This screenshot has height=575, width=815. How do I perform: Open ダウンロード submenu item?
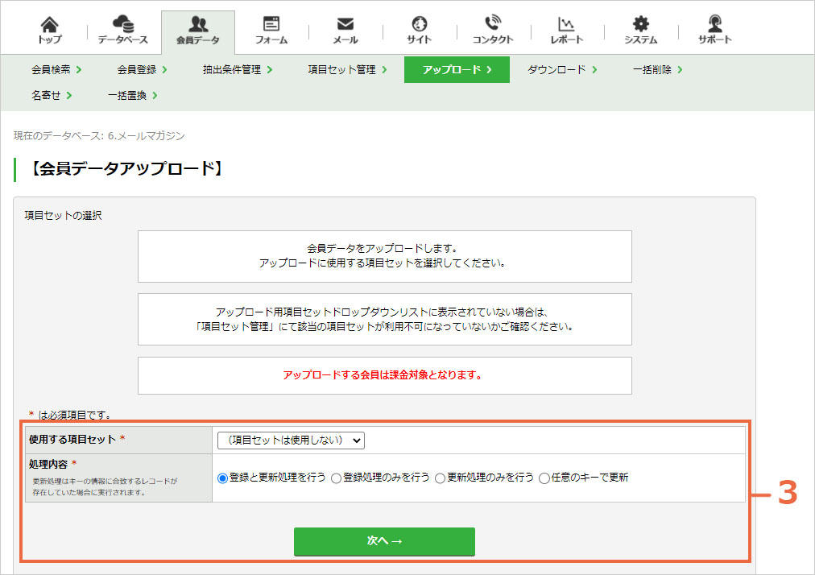(x=562, y=70)
